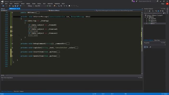Click the Visual Studio logo icon
Viewport: 169px width, 95px height.
2,2
